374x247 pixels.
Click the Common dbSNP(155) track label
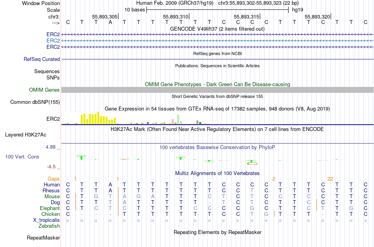click(x=35, y=102)
